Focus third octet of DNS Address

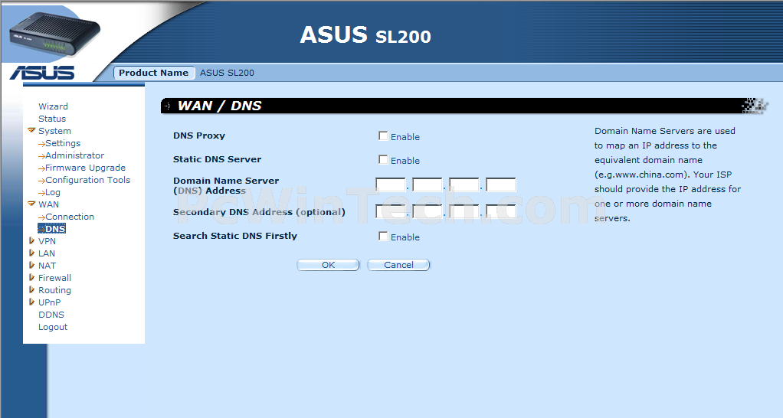[464, 185]
